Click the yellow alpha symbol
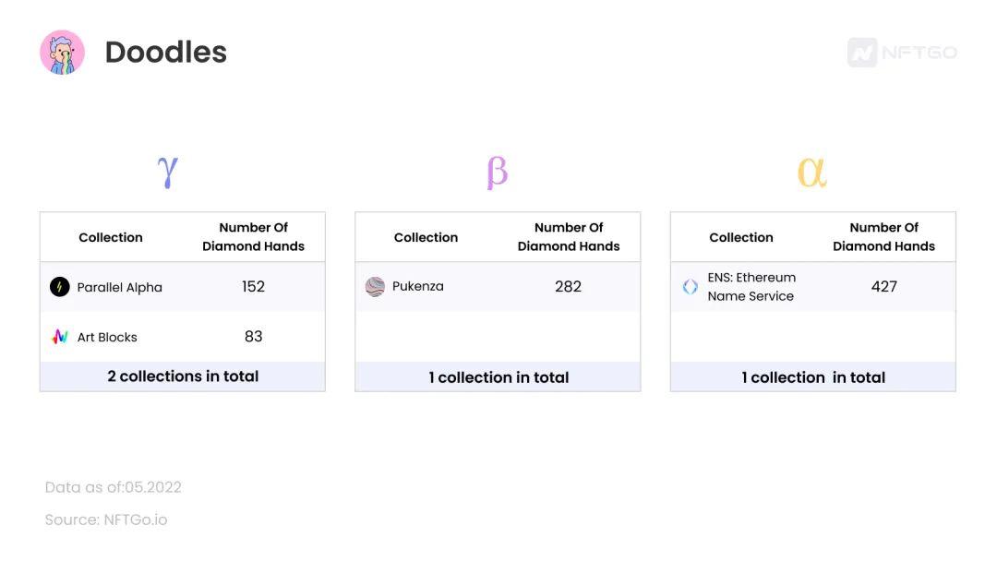 [x=811, y=172]
